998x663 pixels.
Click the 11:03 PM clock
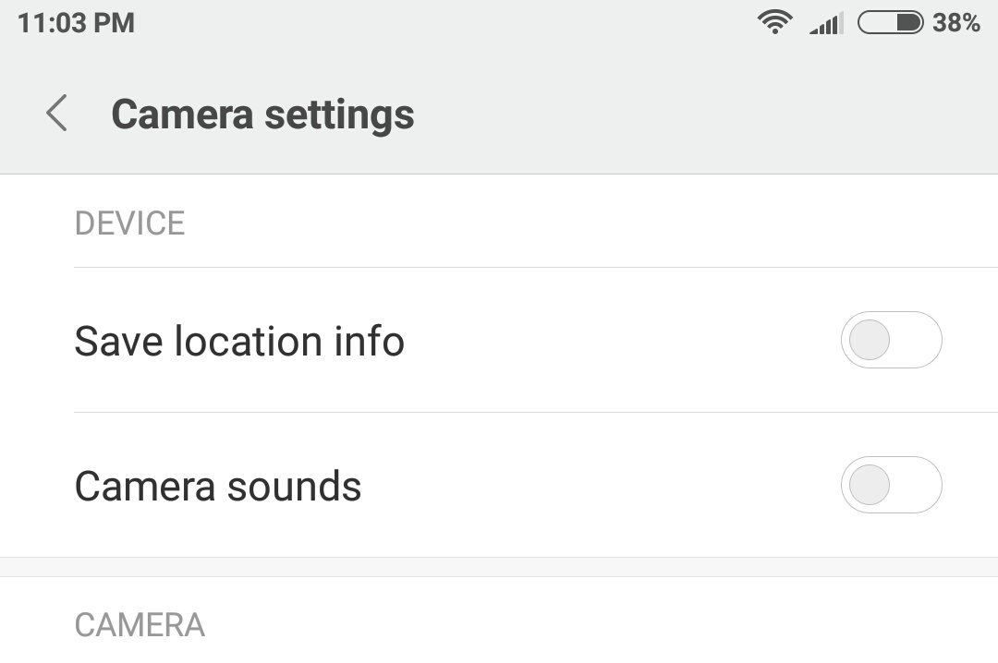(76, 23)
